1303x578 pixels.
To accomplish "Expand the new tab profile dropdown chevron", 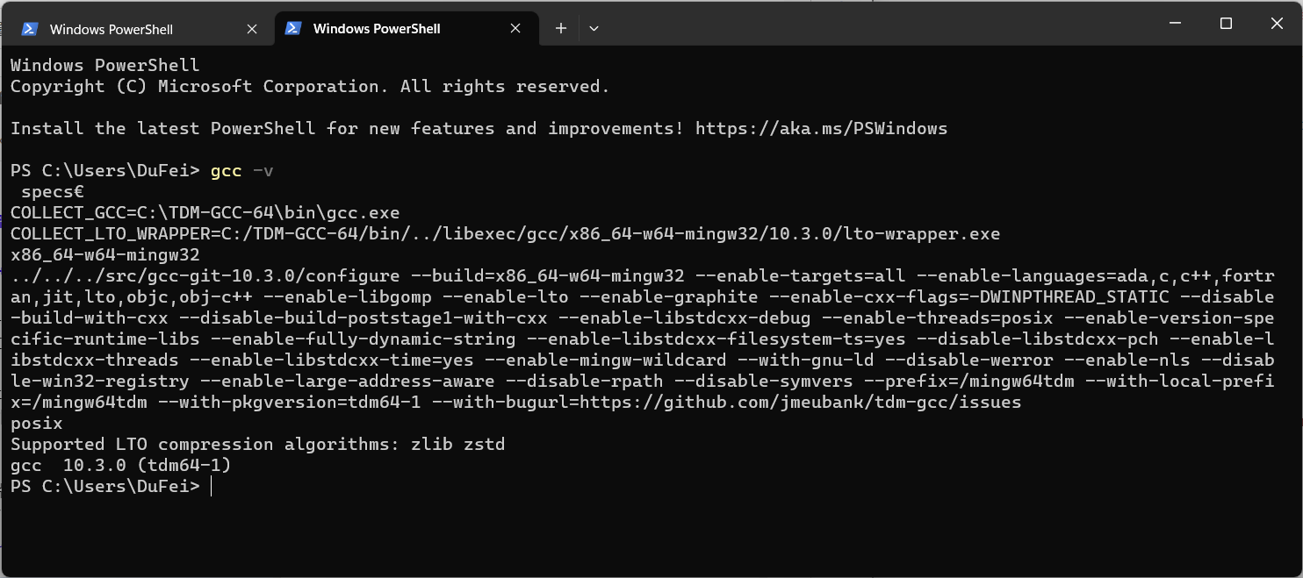I will click(x=594, y=29).
